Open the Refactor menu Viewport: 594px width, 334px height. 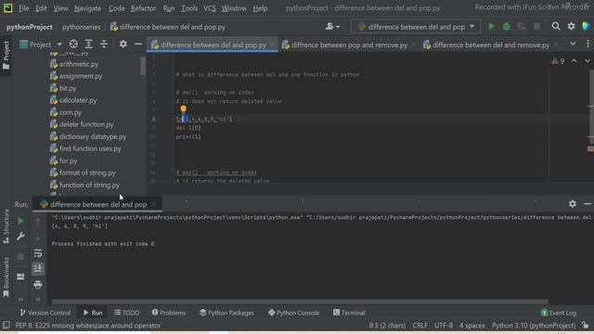click(143, 8)
